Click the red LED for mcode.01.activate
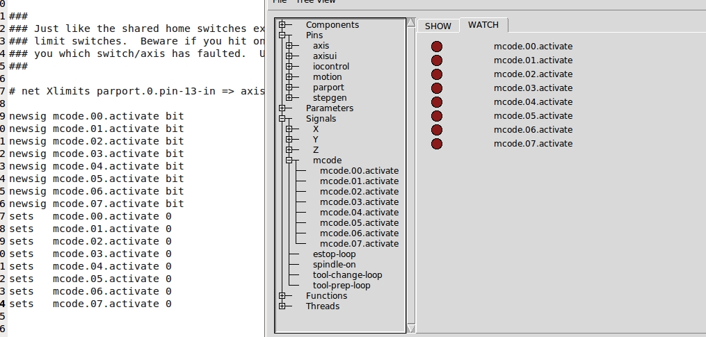 coord(437,60)
